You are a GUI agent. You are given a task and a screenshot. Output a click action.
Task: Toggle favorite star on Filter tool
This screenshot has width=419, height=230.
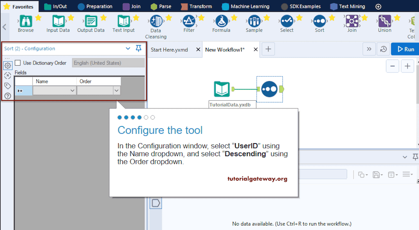201,18
